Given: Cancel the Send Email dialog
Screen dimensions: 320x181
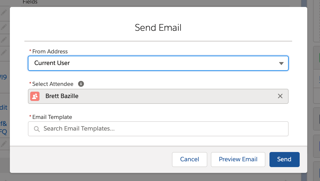Looking at the screenshot, I should 189,160.
